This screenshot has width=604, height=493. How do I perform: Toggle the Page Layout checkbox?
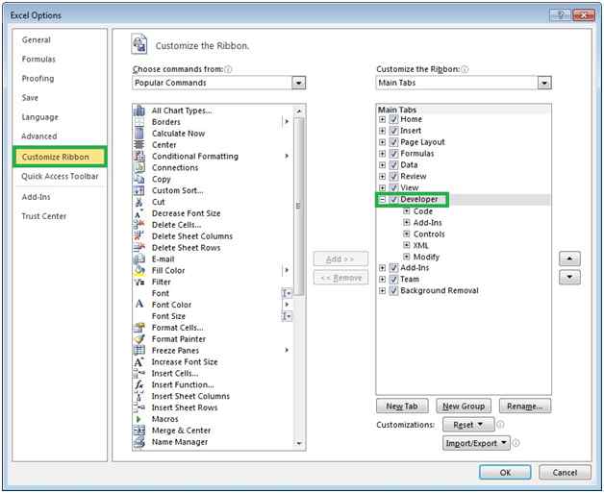tap(393, 142)
